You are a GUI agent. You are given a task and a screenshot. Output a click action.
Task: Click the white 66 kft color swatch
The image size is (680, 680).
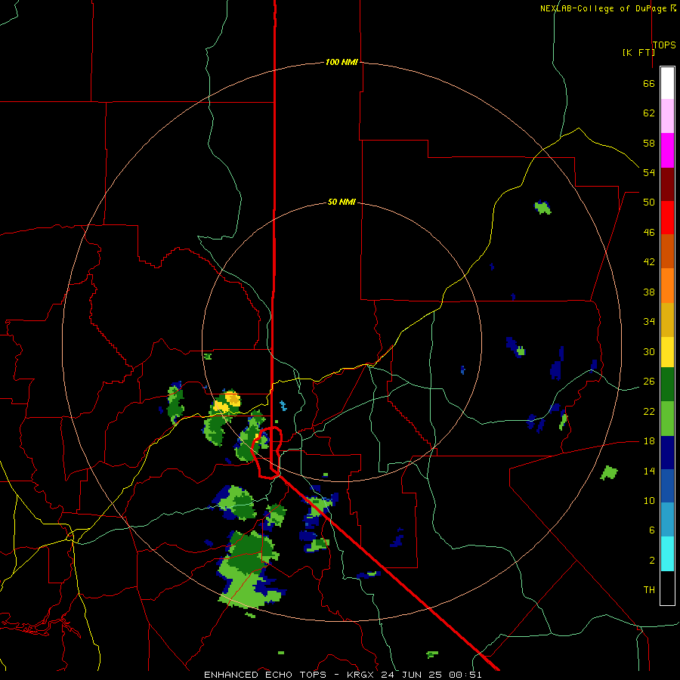coord(667,83)
